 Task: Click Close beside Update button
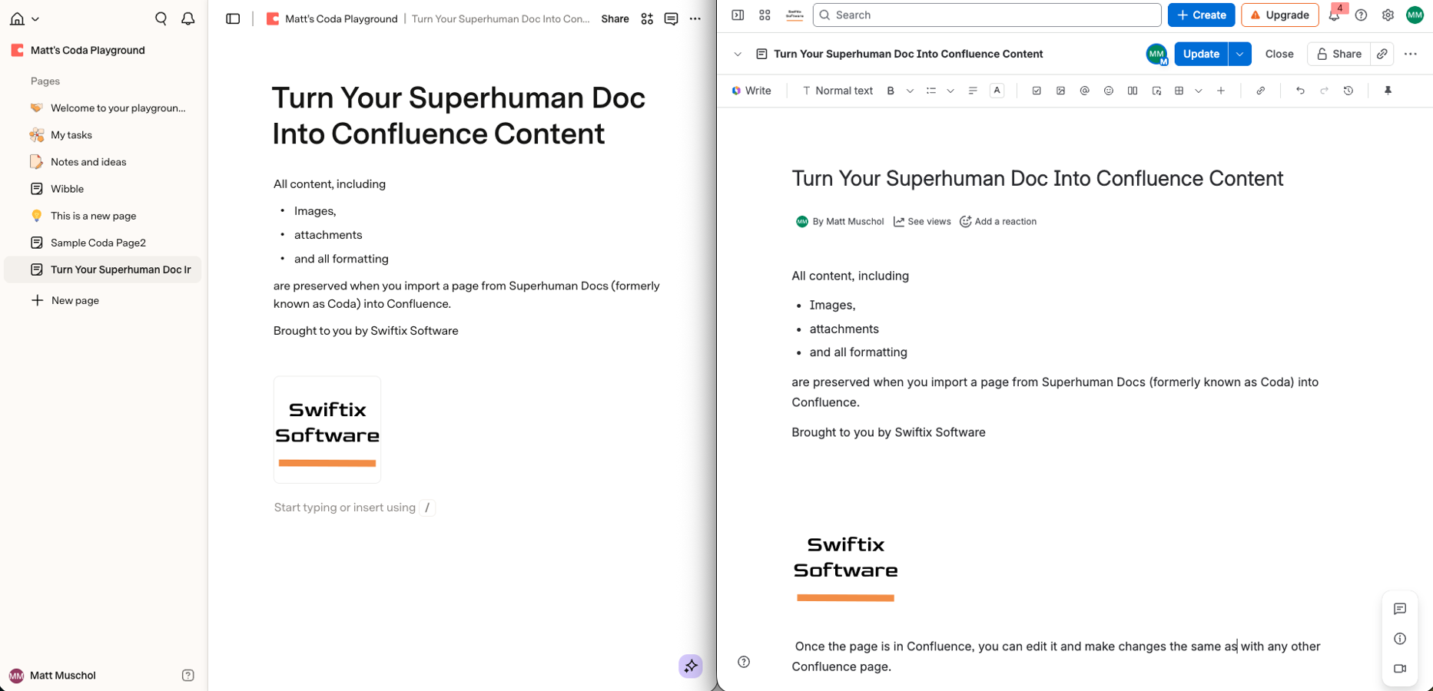tap(1279, 54)
